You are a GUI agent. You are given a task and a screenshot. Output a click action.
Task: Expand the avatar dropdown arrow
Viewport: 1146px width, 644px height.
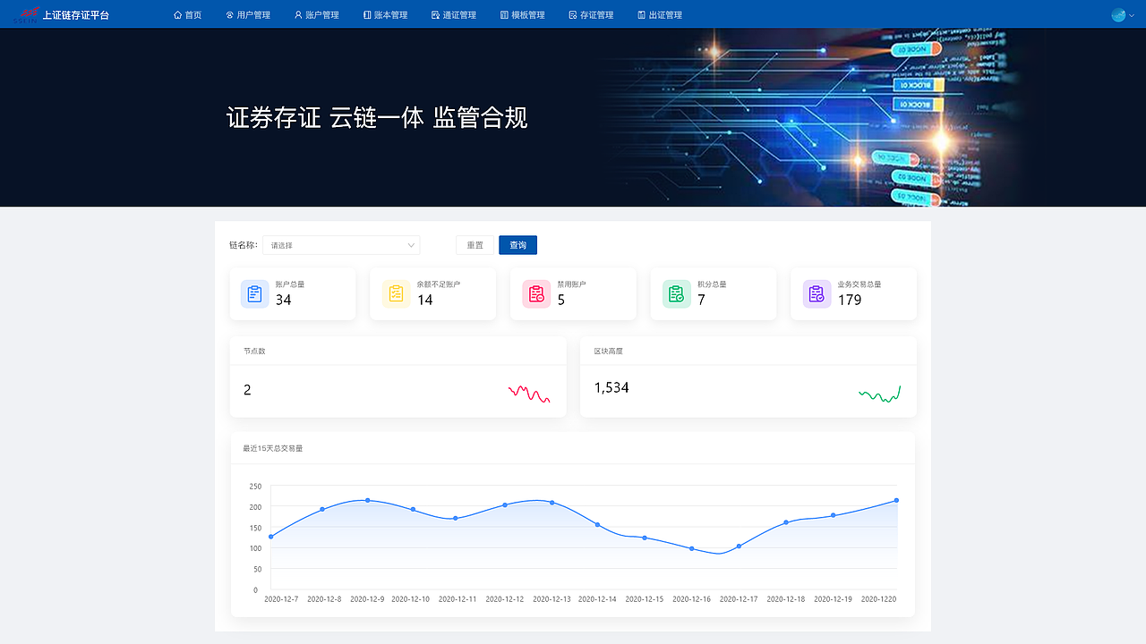click(1130, 15)
